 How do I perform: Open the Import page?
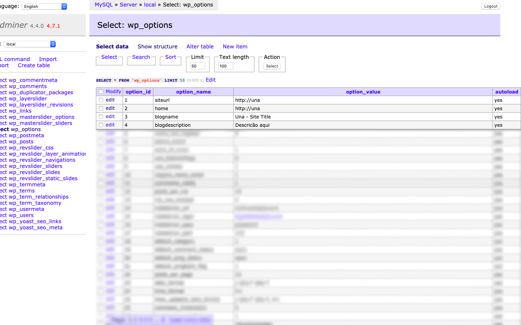48,59
